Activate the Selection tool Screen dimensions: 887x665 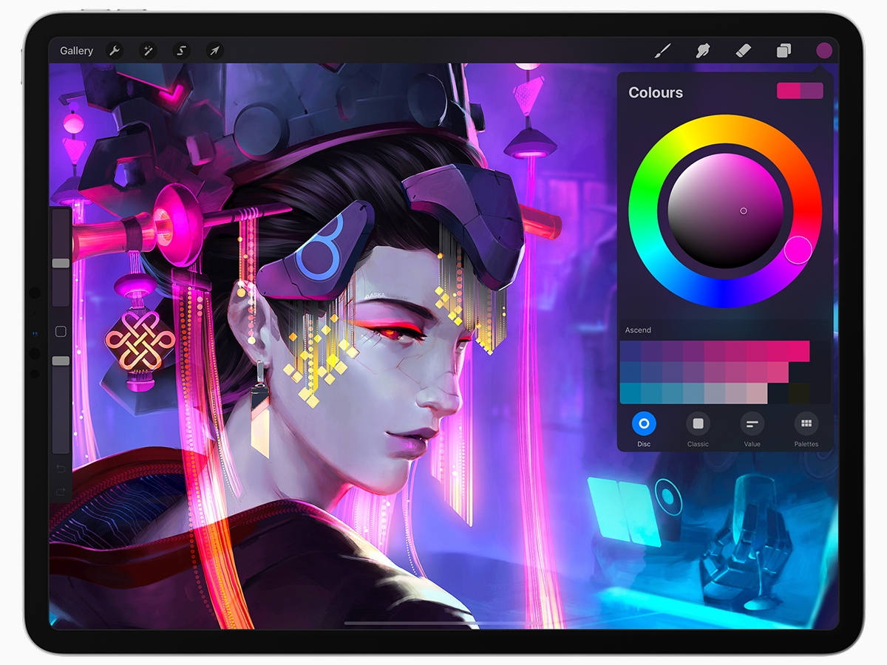pos(181,51)
